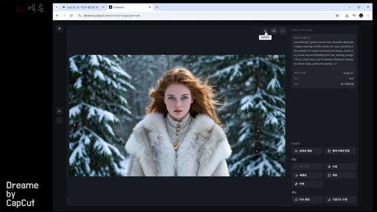Open a new browser tab with plus
The height and width of the screenshot is (212, 377).
pos(157,7)
